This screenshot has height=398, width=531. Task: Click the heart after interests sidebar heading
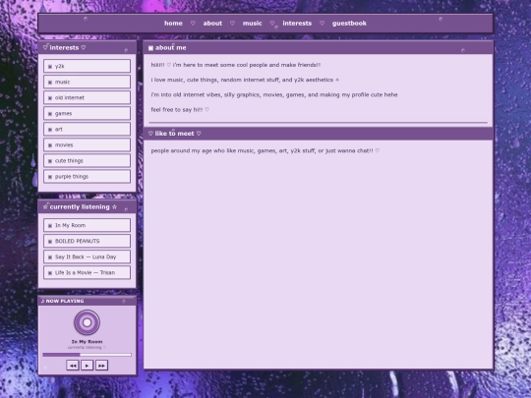[x=84, y=48]
